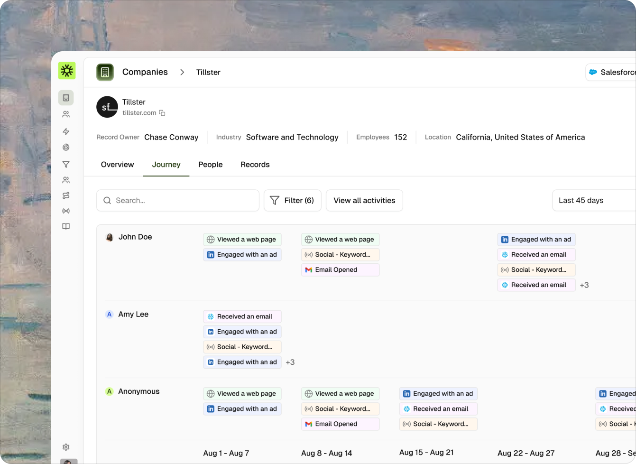Click the Aug 8 - Aug 14 label
The width and height of the screenshot is (636, 464).
pyautogui.click(x=327, y=453)
